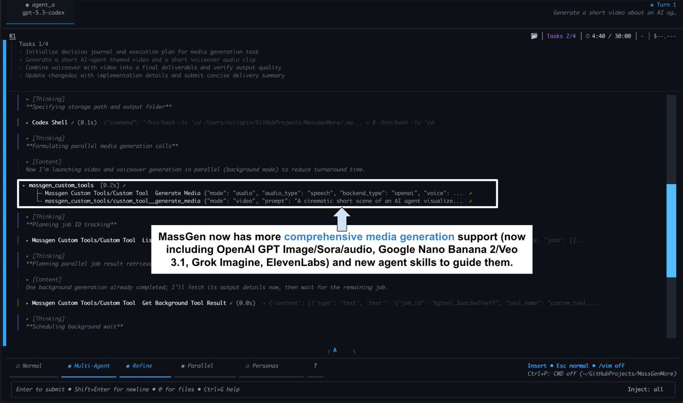Toggle the Multi-Agent mode
The height and width of the screenshot is (403, 683).
click(x=88, y=366)
